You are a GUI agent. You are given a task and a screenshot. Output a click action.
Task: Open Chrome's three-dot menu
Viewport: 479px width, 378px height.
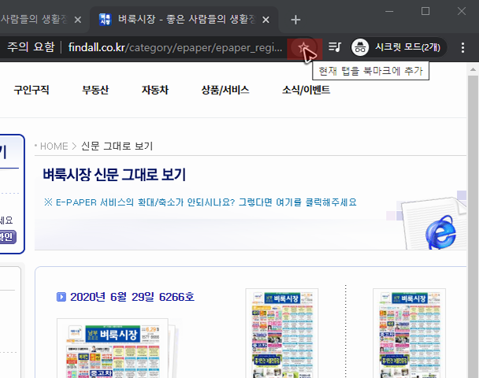[x=462, y=47]
